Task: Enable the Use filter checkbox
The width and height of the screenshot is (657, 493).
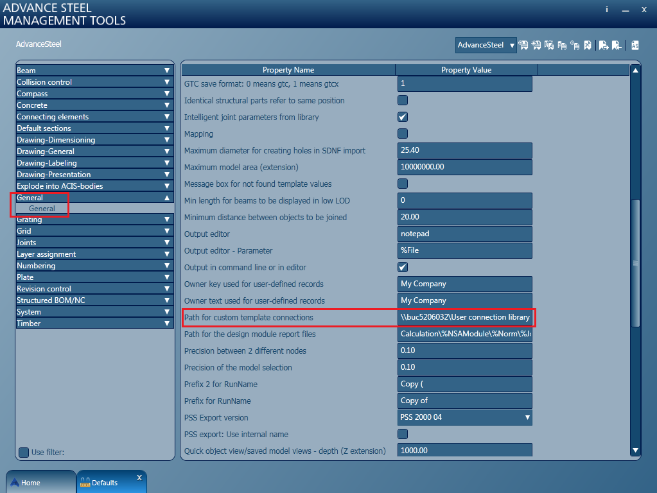Action: pos(24,453)
